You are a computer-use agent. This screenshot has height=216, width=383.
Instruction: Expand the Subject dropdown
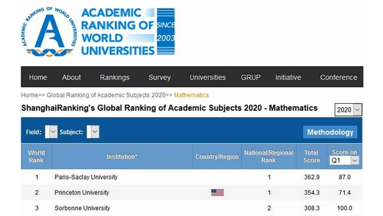[x=93, y=132]
